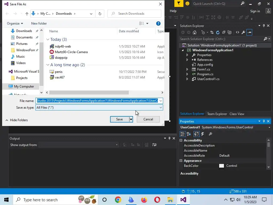Collapse Today group in file list
273x205 pixels.
pos(48,40)
